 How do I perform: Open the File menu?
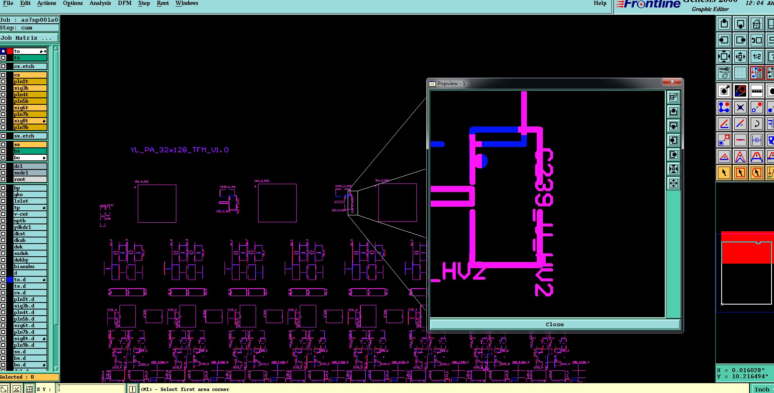[8, 3]
